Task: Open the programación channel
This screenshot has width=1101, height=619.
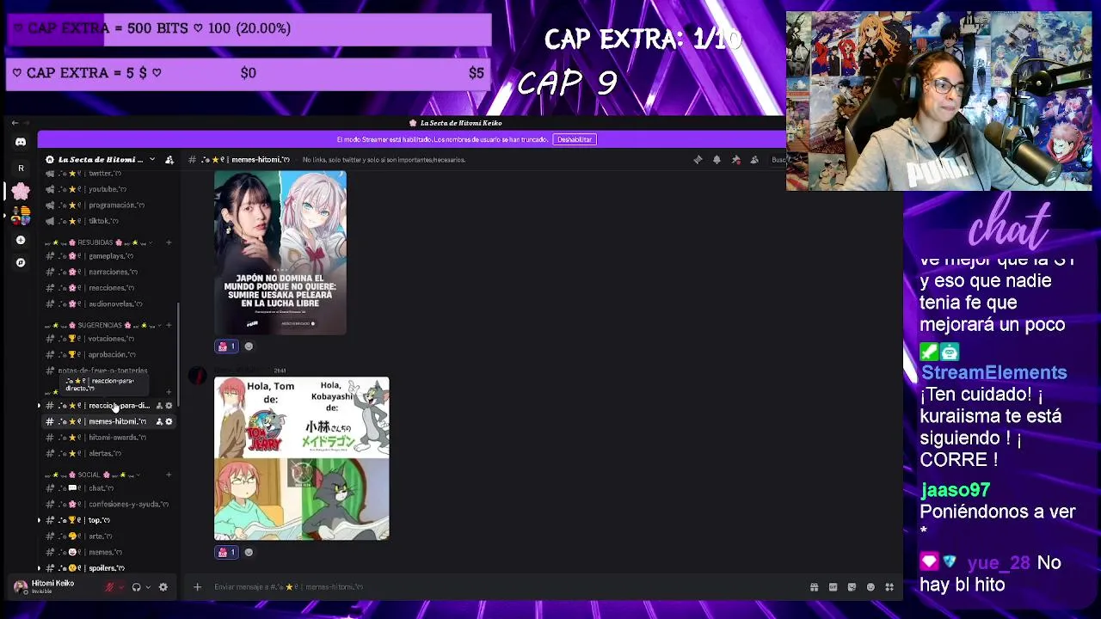Action: (x=109, y=205)
